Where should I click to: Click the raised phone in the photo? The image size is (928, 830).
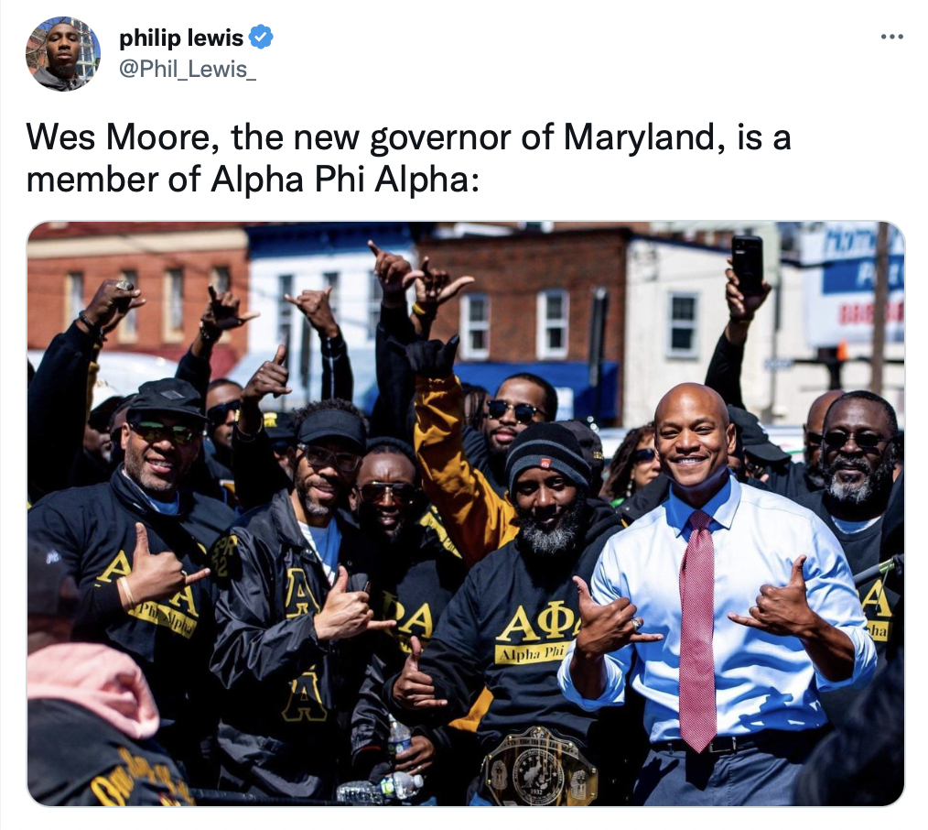[747, 264]
